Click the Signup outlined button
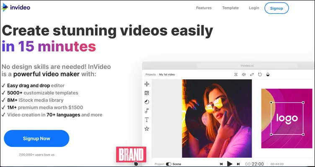Image resolution: width=315 pixels, height=167 pixels. point(276,8)
